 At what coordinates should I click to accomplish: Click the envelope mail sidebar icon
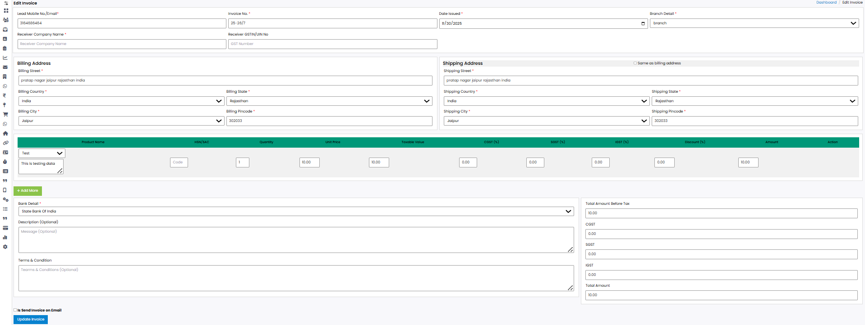point(5,67)
